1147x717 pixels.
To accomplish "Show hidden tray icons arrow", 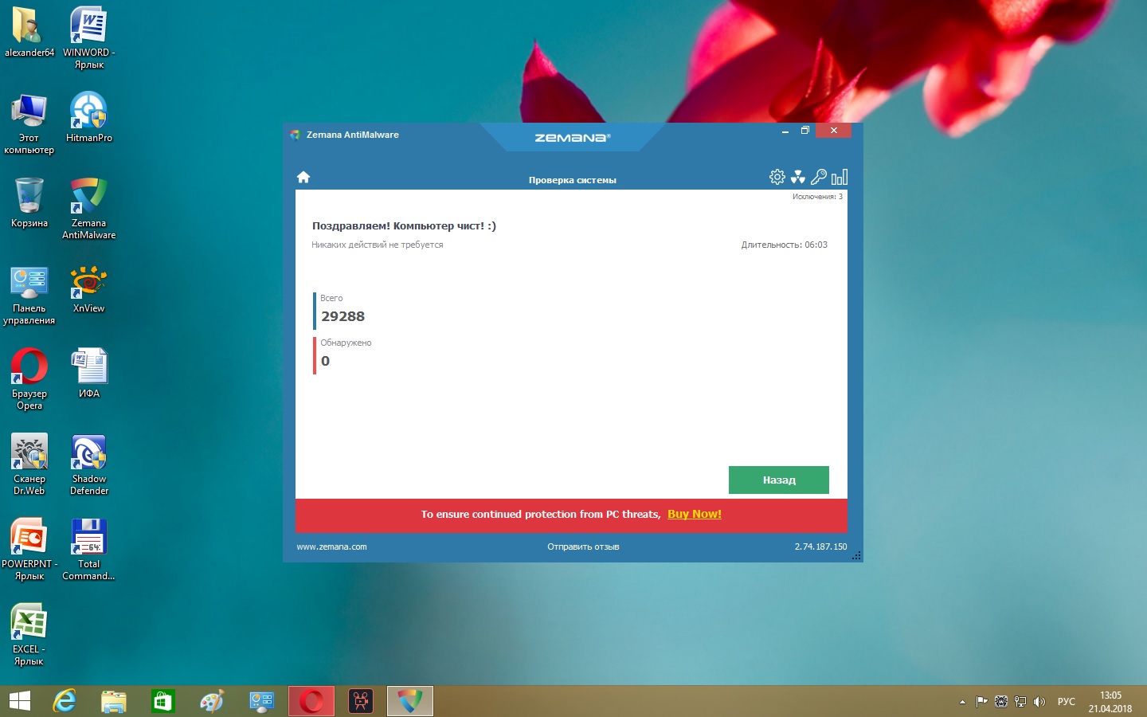I will click(962, 702).
